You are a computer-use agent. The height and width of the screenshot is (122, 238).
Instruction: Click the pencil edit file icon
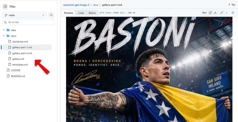coord(222,13)
